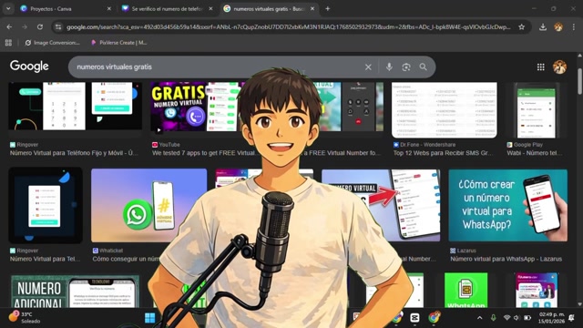
Task: Open second Ringover dark phone image
Action: click(x=46, y=205)
